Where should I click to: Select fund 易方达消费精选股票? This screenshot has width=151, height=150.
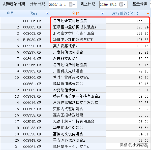(70, 65)
